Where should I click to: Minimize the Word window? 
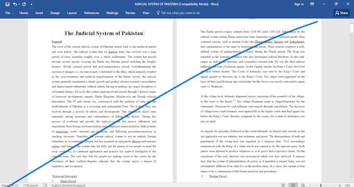click(324, 4)
